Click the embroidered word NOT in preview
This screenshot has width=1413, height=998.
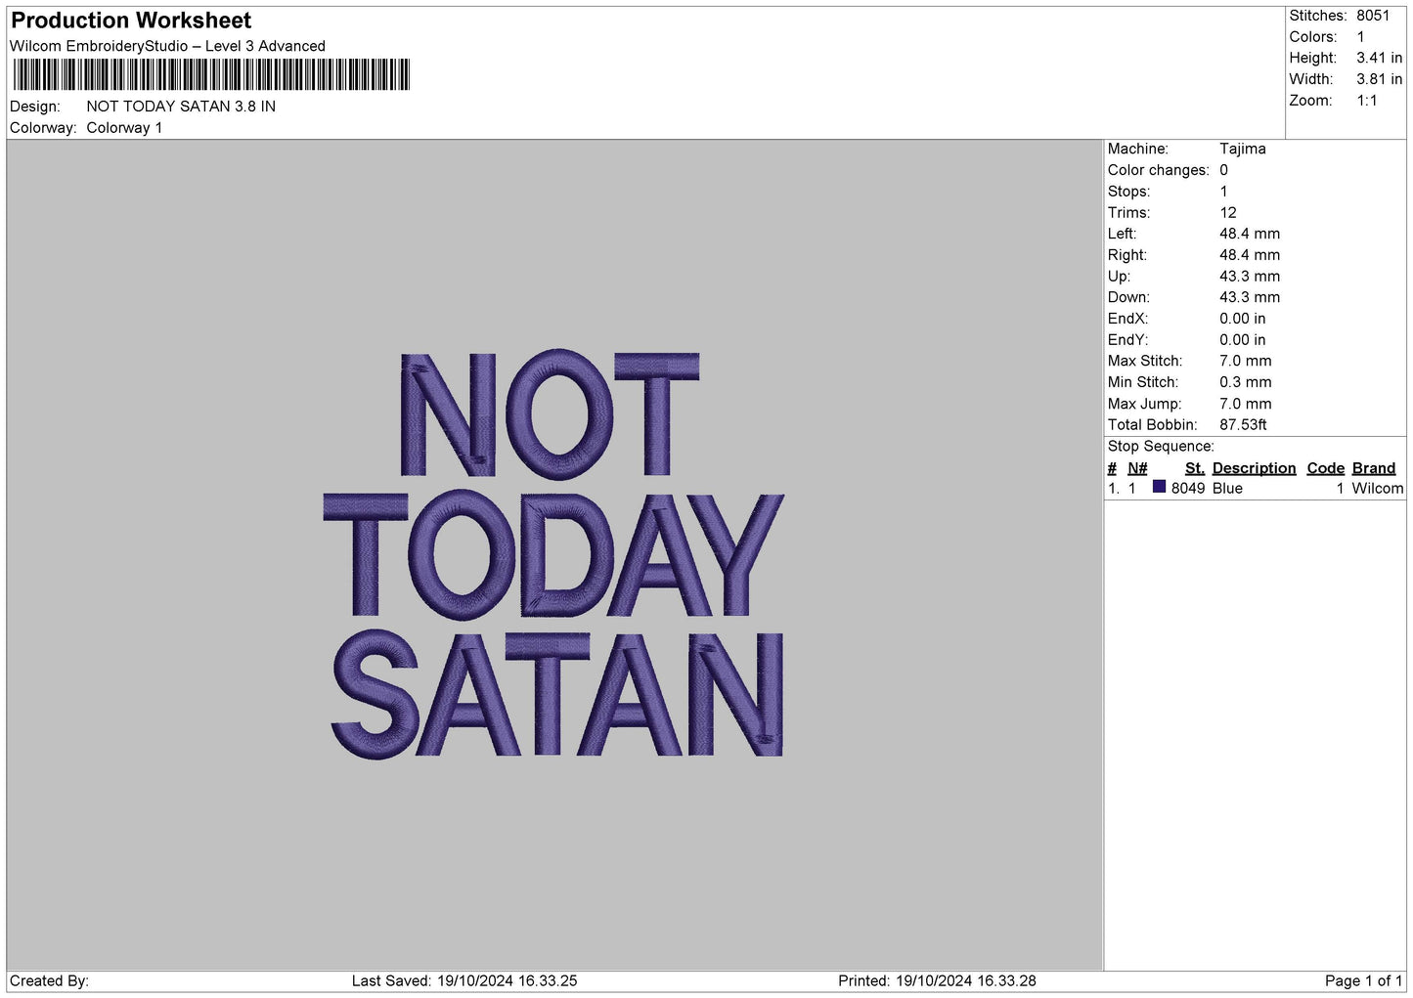coord(550,413)
